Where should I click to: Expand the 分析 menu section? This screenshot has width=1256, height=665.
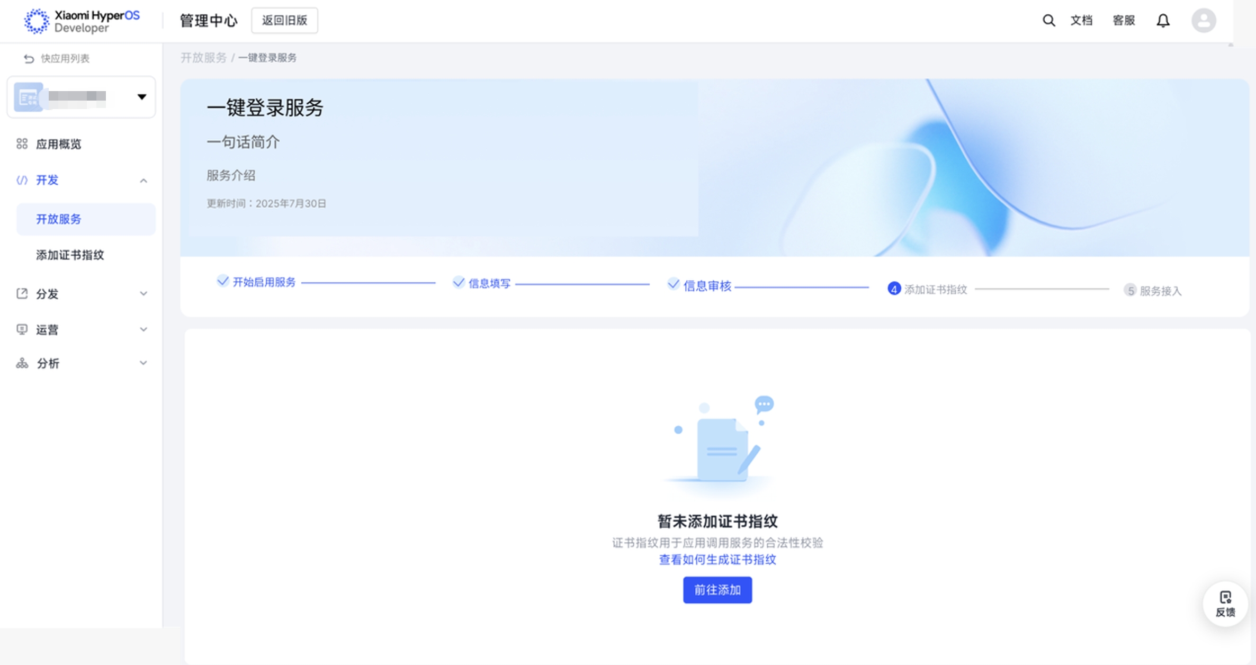point(143,363)
